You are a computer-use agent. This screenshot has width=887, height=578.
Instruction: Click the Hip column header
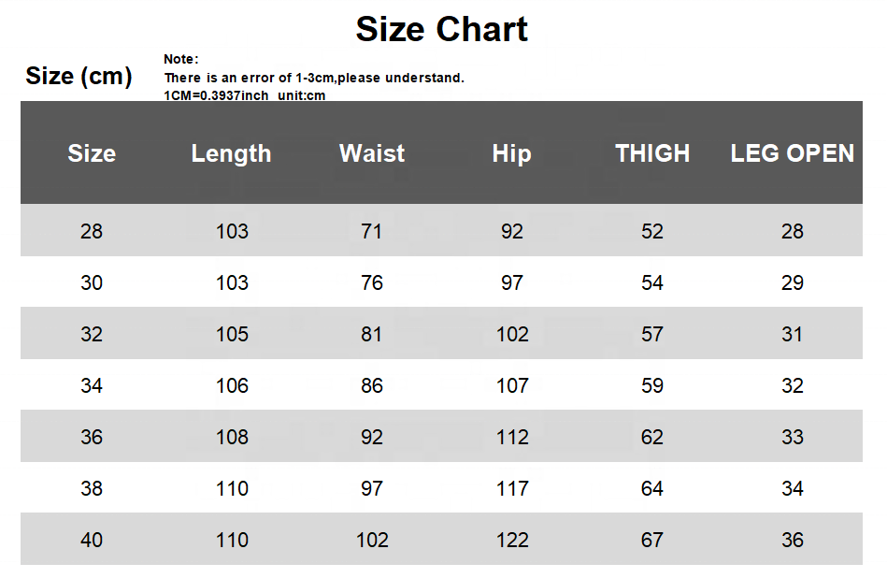pos(511,153)
